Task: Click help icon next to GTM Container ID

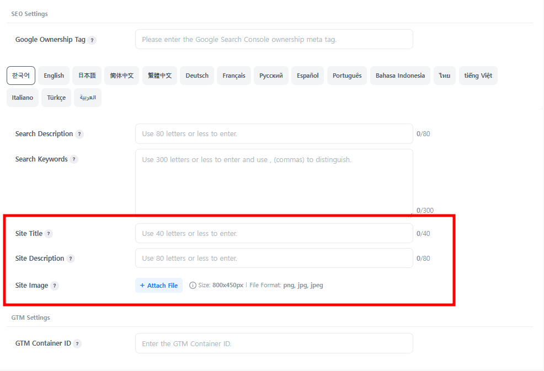Action: pos(77,343)
